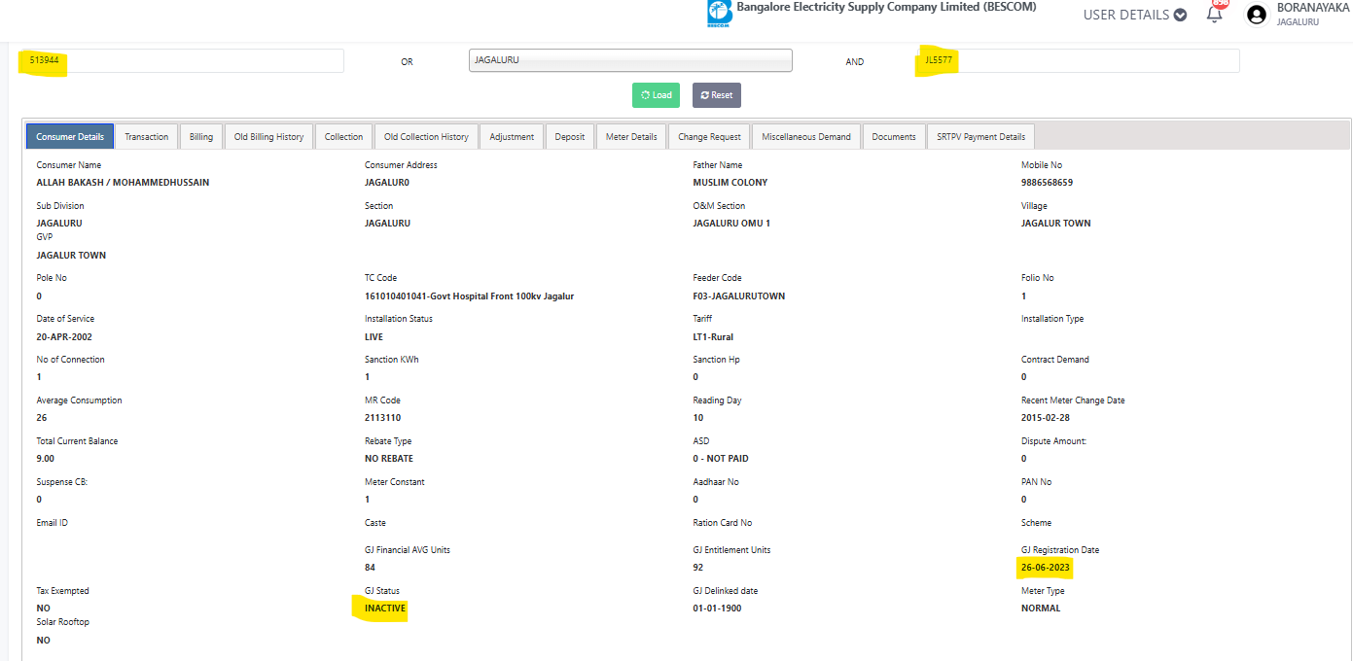The width and height of the screenshot is (1353, 661).
Task: Click the BESCOM logo icon
Action: 720,14
